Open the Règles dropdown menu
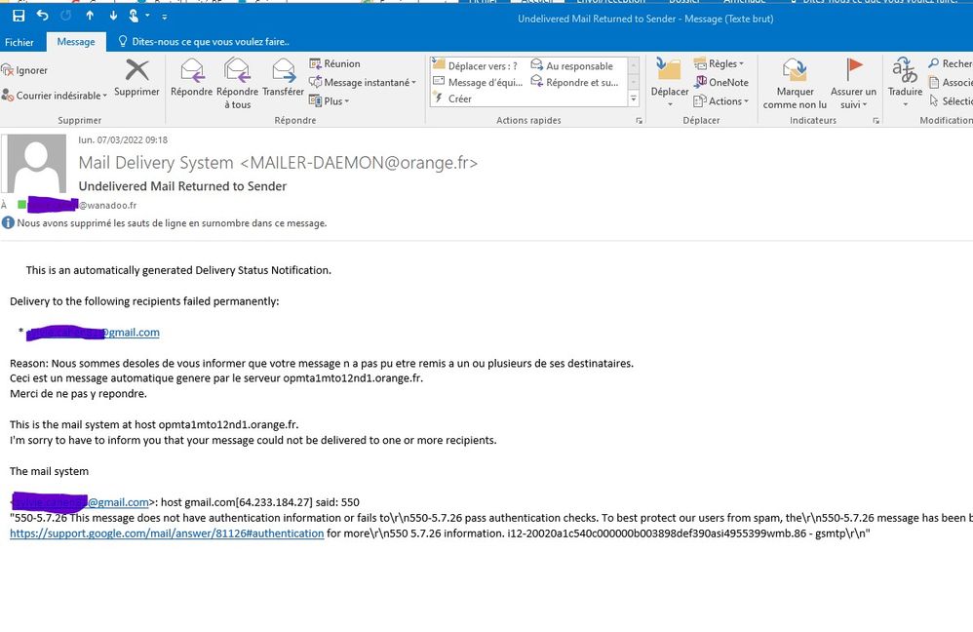This screenshot has height=632, width=973. coord(720,64)
